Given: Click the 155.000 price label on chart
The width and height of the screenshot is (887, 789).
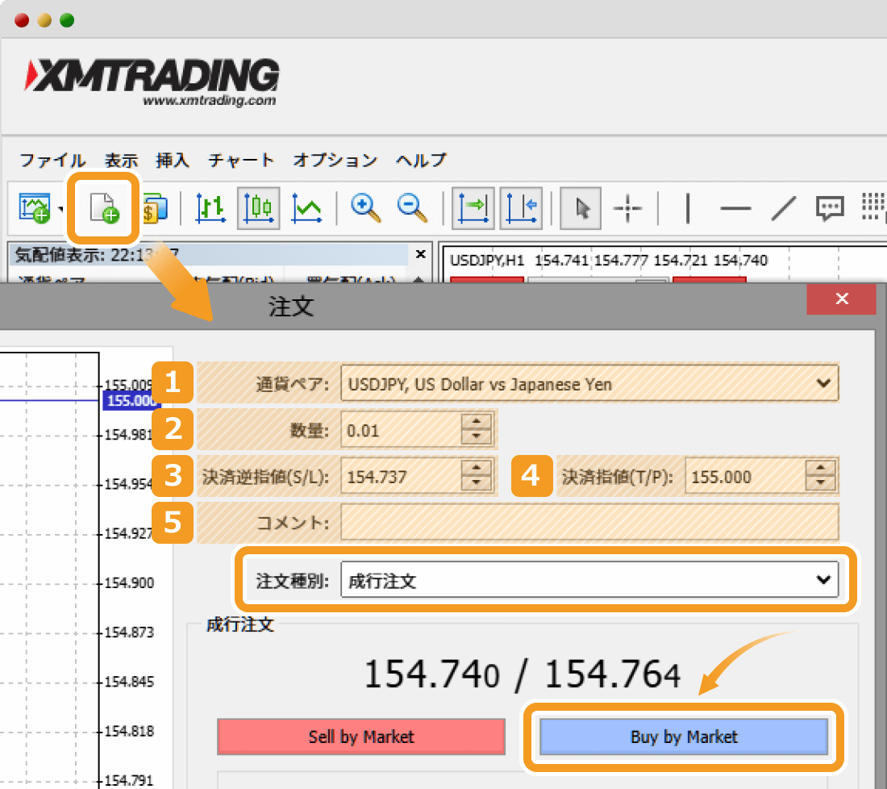Looking at the screenshot, I should click(x=131, y=401).
